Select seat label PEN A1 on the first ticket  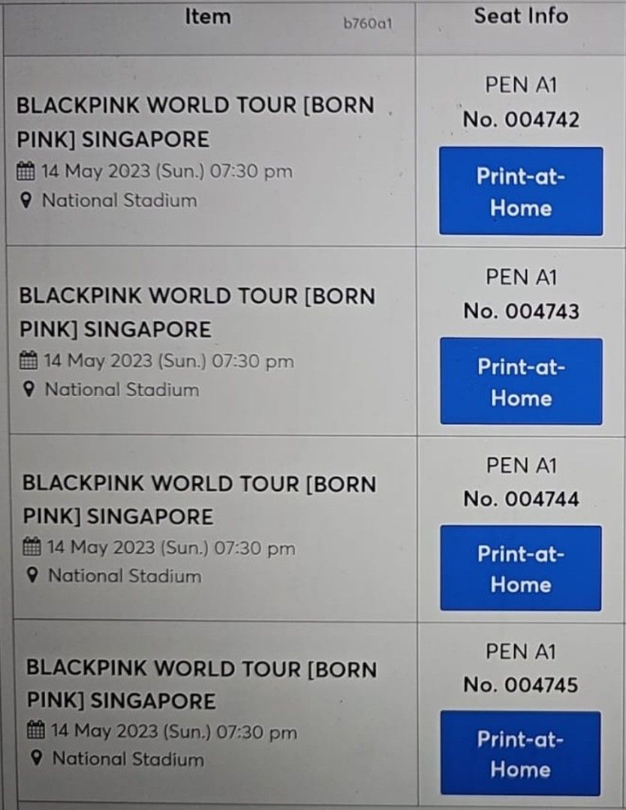521,85
